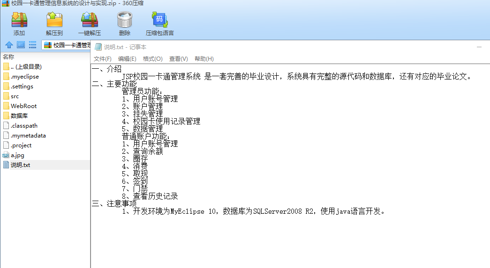Click the 一键解压 (One-click extract) icon
The height and width of the screenshot is (268, 490).
(x=90, y=20)
